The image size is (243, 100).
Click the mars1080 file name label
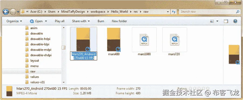coord(144,54)
